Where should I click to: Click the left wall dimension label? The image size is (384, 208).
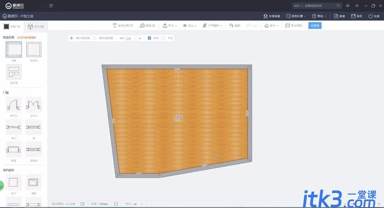point(113,121)
